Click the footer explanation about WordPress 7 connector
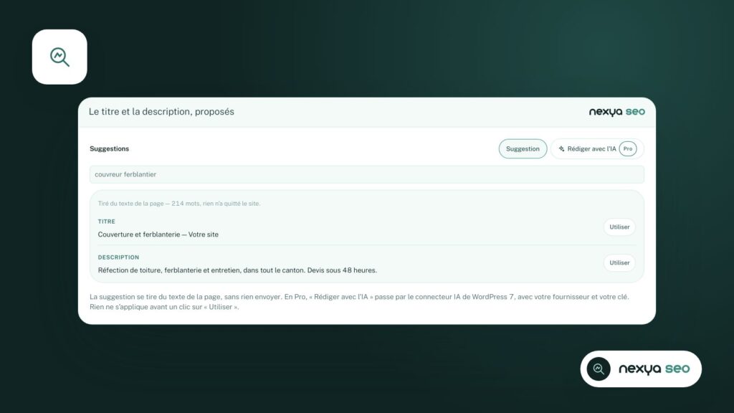 [x=359, y=302]
